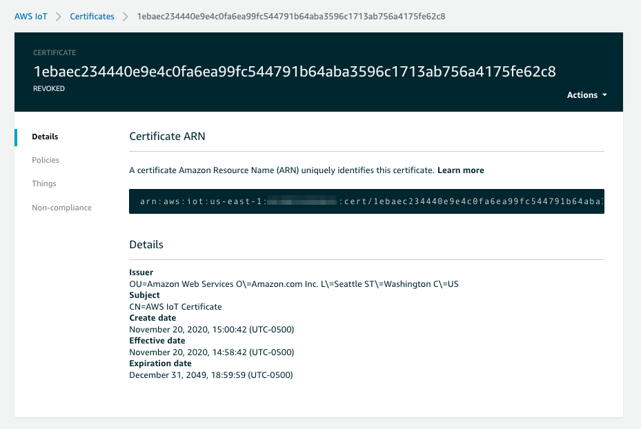Click the Details heading above Issuer info
This screenshot has height=429, width=641.
pyautogui.click(x=146, y=244)
